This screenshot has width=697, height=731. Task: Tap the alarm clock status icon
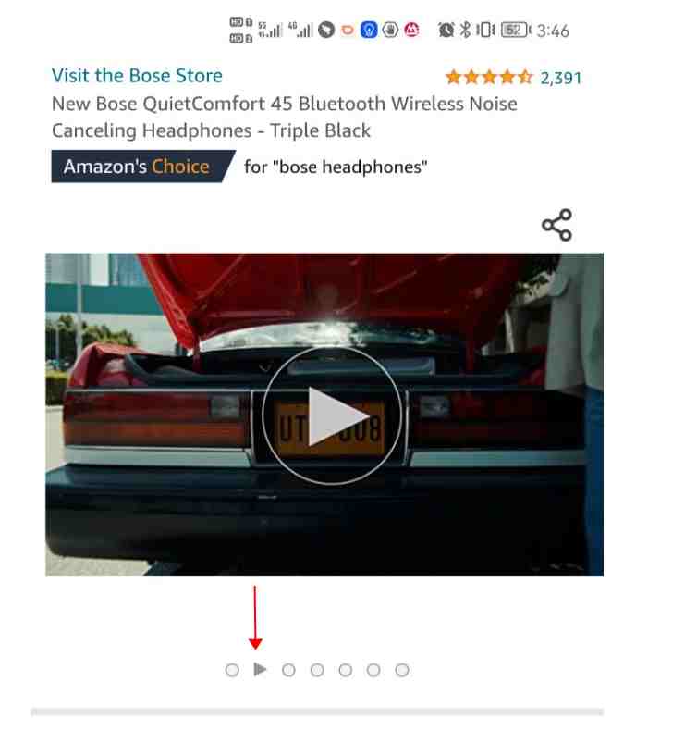click(x=446, y=30)
